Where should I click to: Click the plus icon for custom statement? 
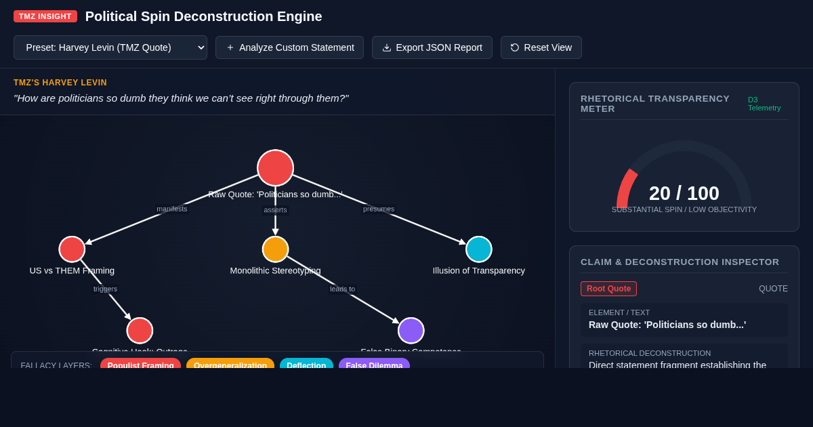(230, 47)
